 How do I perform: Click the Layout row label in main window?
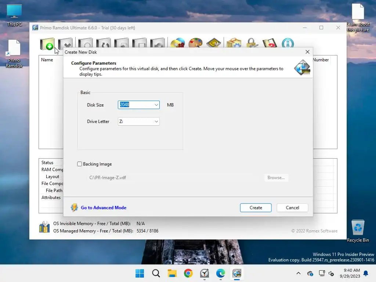[x=52, y=177]
